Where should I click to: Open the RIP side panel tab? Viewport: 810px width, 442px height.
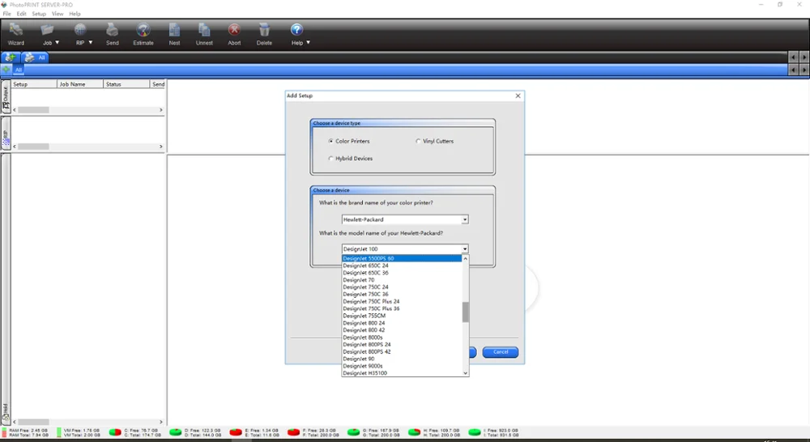point(6,134)
